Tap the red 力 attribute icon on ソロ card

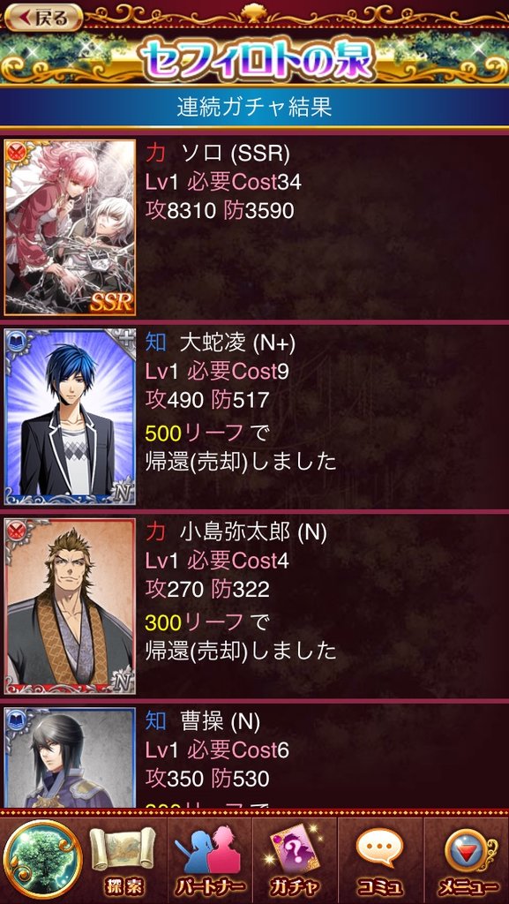[x=16, y=150]
